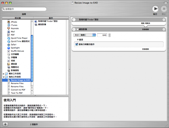This screenshot has width=169, height=128.
Task: Click the 使用入門 heading text
Action: pyautogui.click(x=10, y=100)
